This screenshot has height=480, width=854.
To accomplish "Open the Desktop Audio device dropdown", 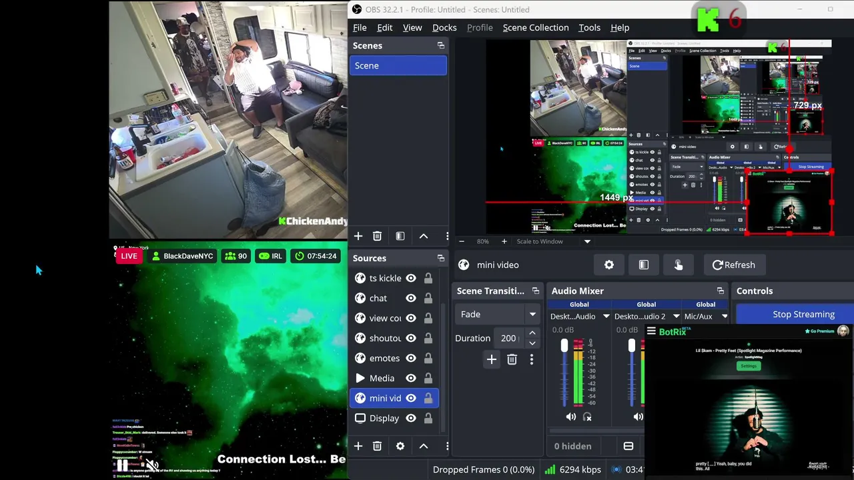I will click(x=580, y=317).
